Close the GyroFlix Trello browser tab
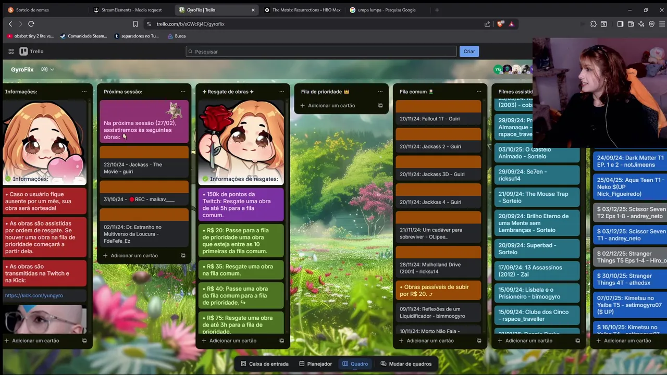The image size is (667, 375). coord(253,10)
